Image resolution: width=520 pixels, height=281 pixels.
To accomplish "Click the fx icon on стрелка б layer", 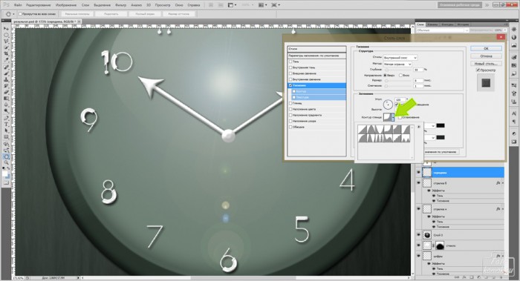I will click(498, 182).
